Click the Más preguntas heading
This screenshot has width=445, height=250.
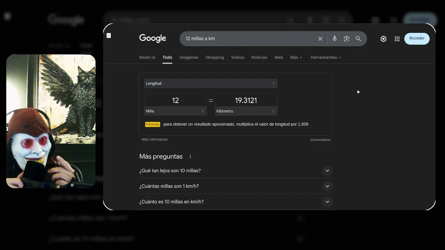(161, 157)
